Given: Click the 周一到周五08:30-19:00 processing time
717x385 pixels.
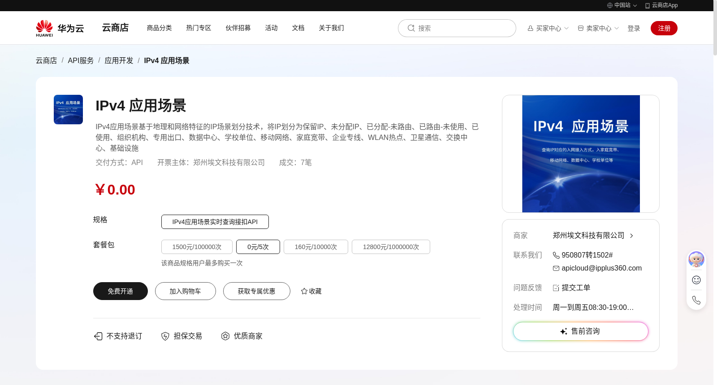Looking at the screenshot, I should 593,308.
